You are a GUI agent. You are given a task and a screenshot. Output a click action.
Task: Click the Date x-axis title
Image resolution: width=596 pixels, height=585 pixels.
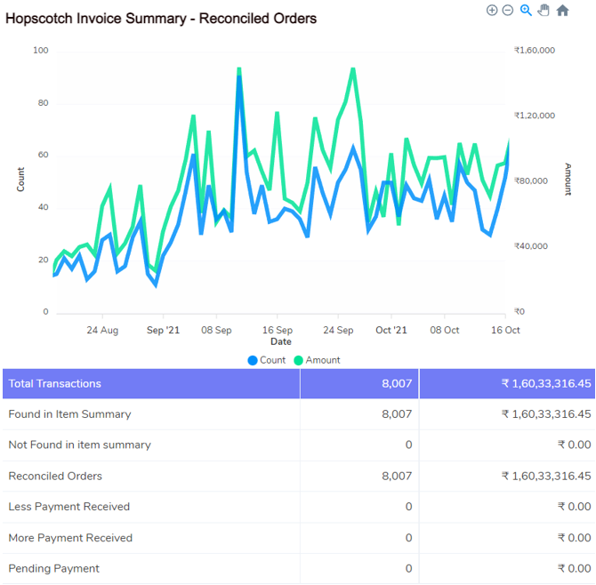point(281,342)
